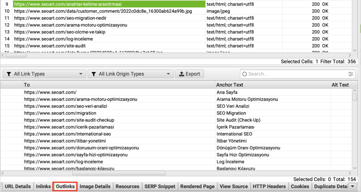The width and height of the screenshot is (361, 192).
Task: Expand the All Link Types dropdown
Action: click(44, 74)
